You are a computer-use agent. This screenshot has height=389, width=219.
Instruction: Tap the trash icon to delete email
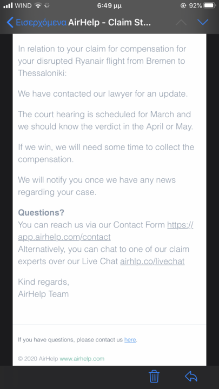154,376
